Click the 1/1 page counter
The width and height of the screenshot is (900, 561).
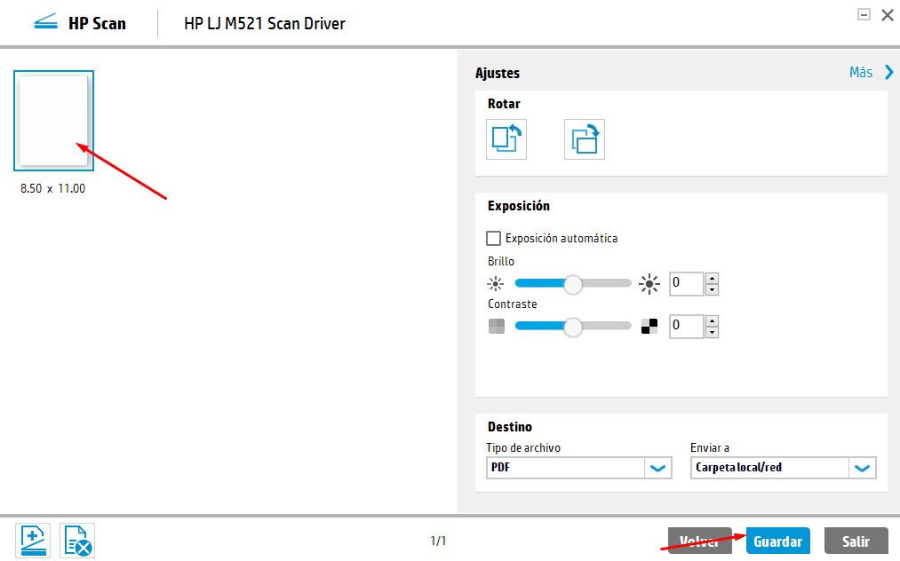pyautogui.click(x=438, y=541)
